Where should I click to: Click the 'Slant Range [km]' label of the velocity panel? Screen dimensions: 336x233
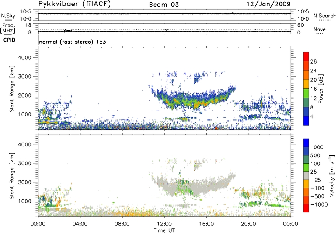tap(12, 176)
